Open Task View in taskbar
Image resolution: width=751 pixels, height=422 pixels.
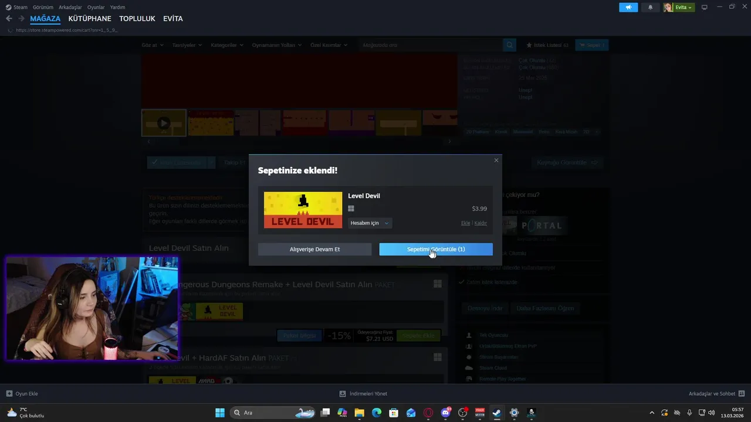326,413
